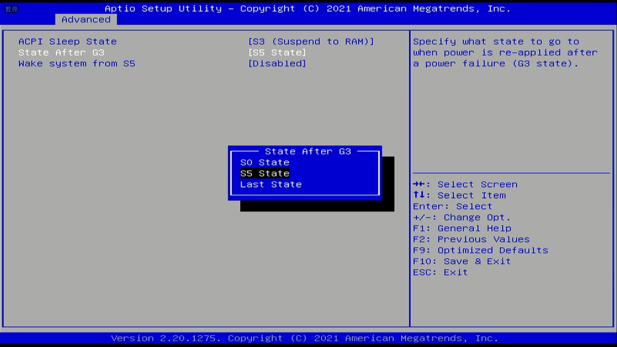Click the Enter: Select hint
617x347 pixels.
(x=452, y=206)
